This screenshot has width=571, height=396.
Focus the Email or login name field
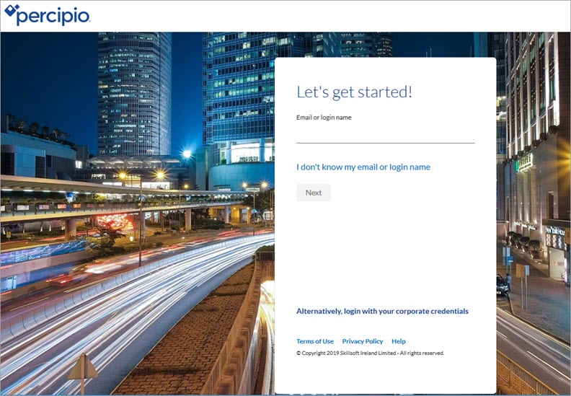point(385,133)
